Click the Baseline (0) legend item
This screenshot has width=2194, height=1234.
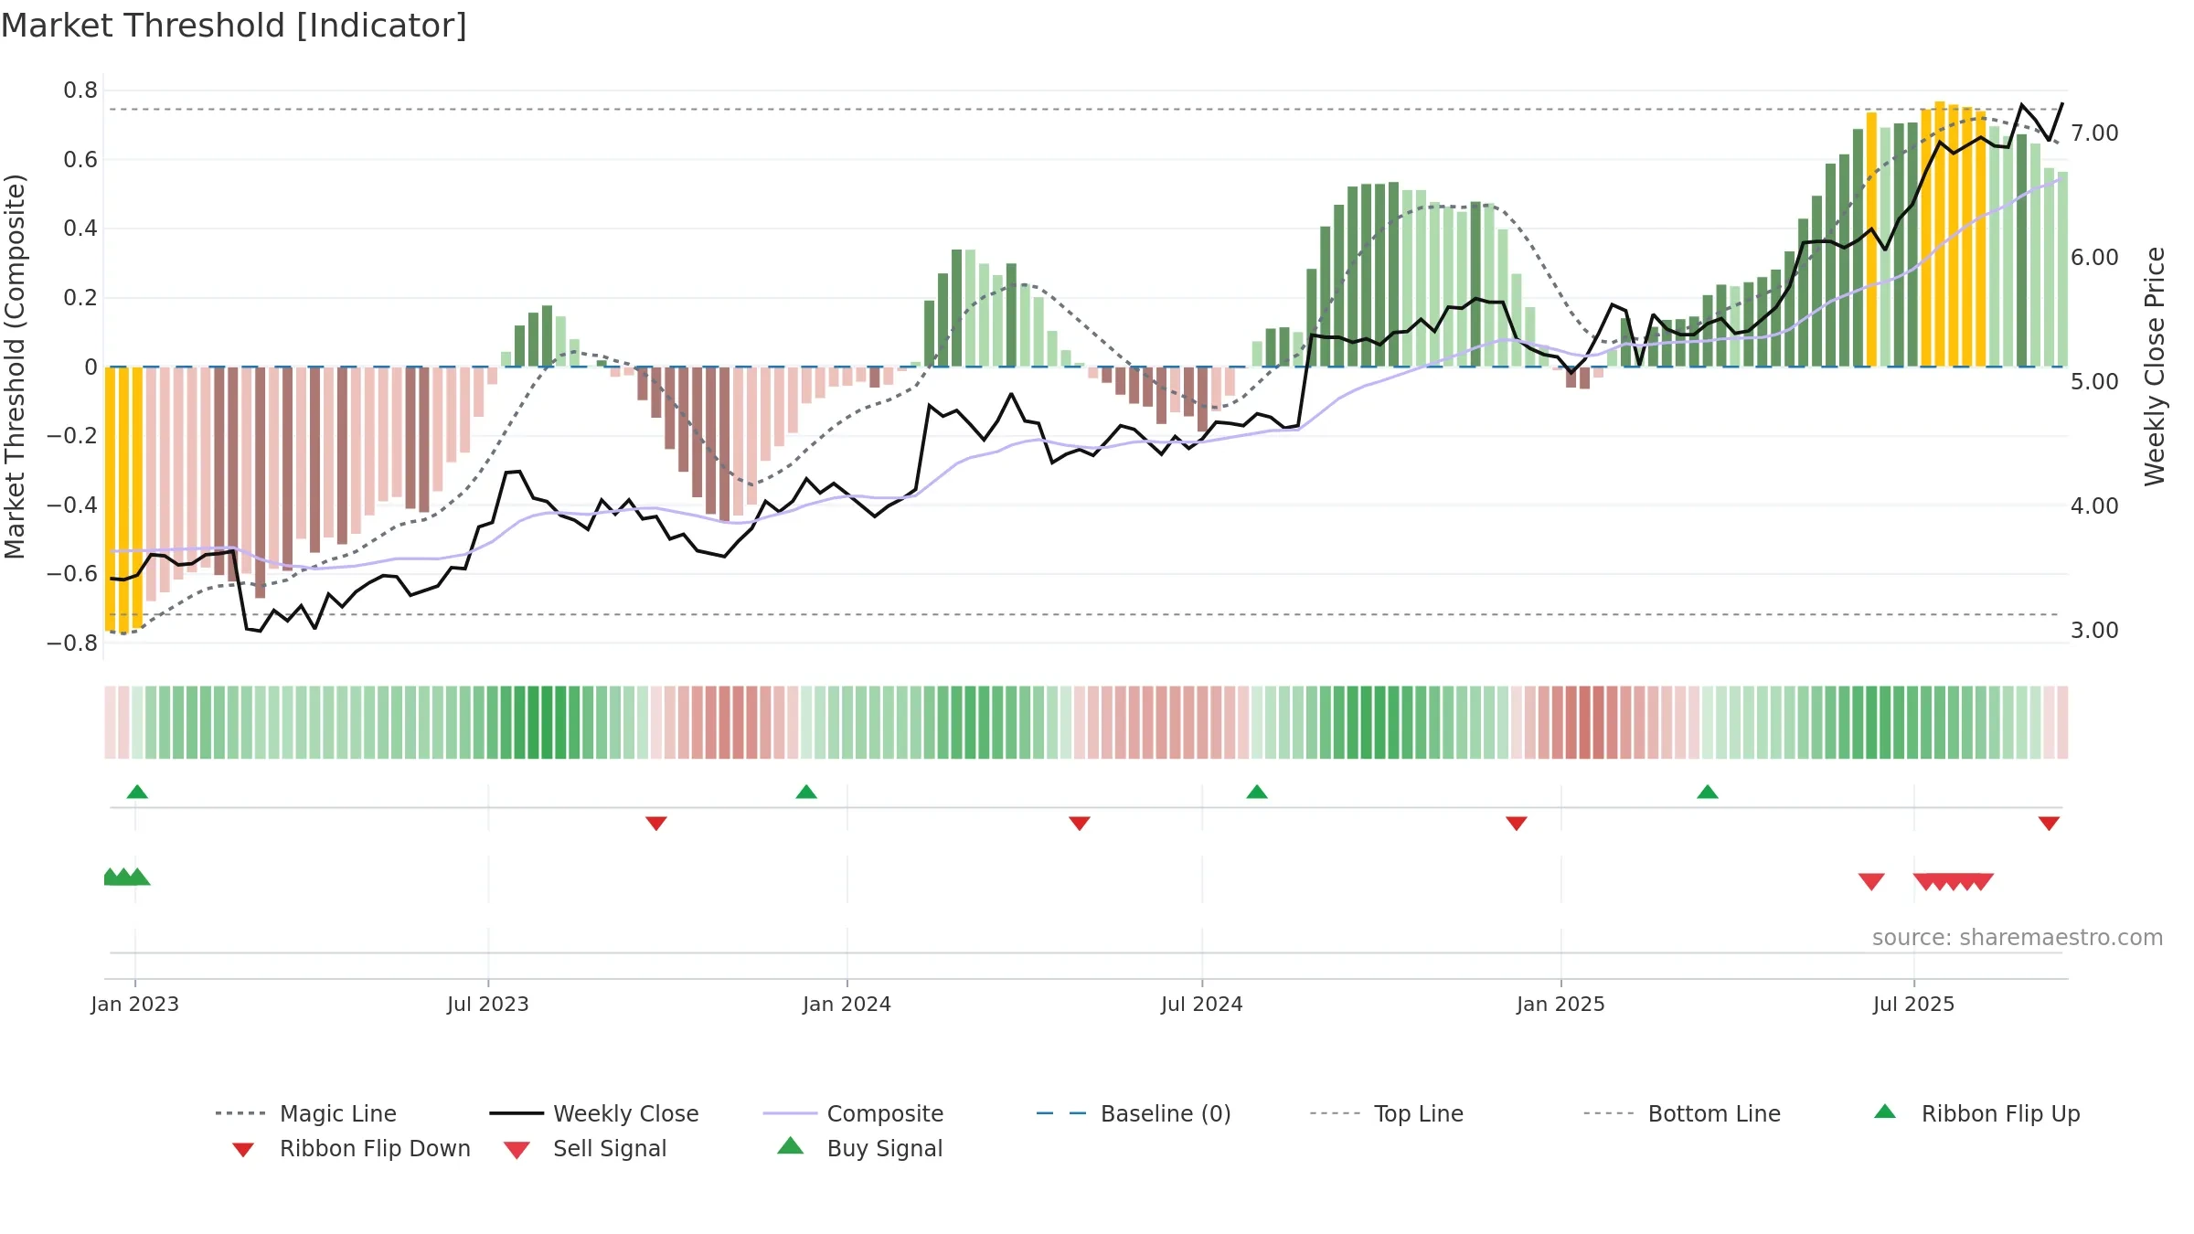coord(1134,1113)
